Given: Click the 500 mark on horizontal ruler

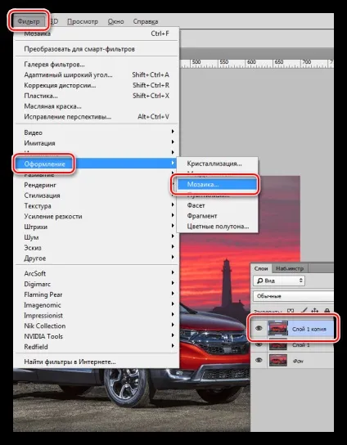Looking at the screenshot, I should [x=196, y=62].
